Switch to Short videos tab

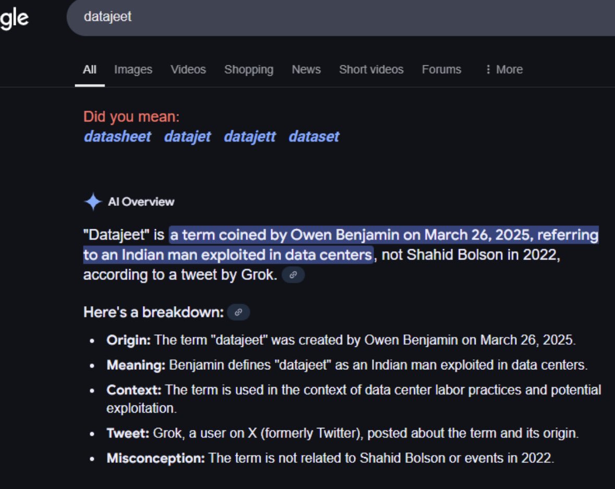coord(371,69)
